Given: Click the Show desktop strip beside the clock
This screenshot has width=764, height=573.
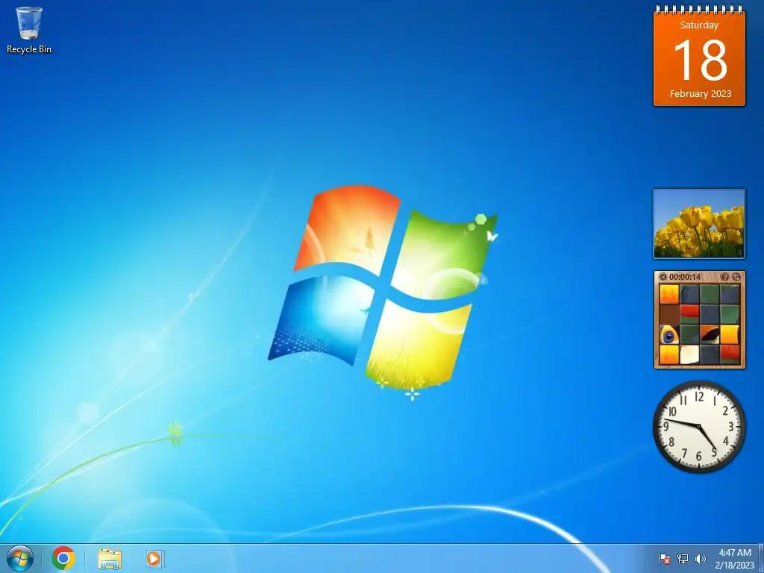Looking at the screenshot, I should click(x=760, y=558).
